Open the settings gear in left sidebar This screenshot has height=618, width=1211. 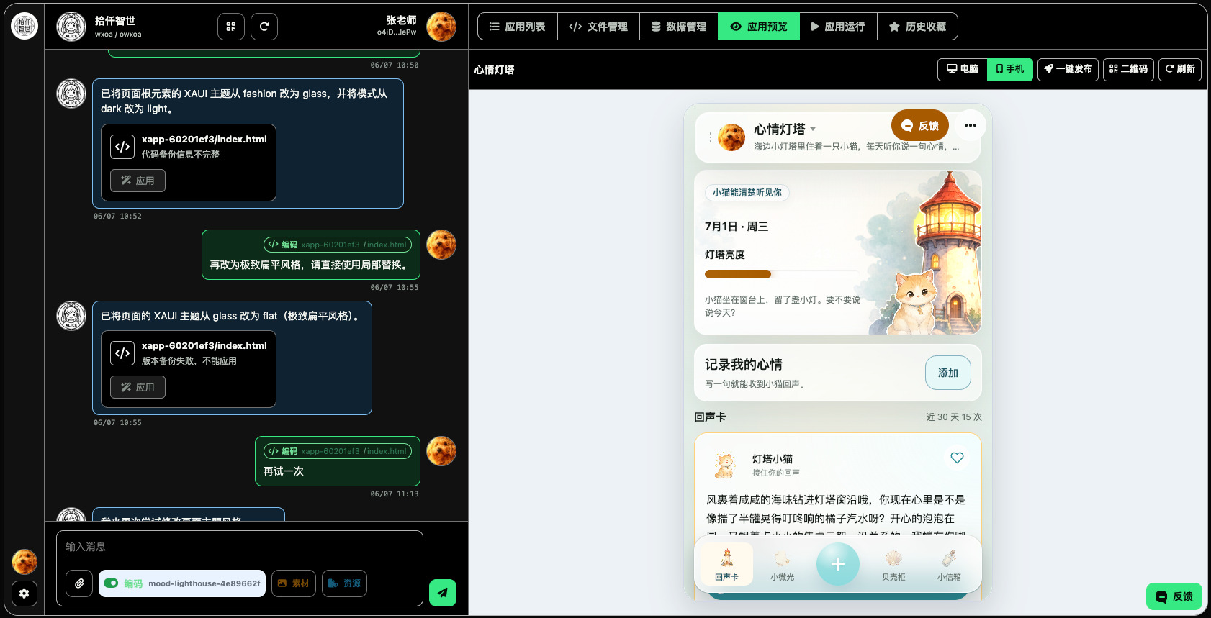24,594
